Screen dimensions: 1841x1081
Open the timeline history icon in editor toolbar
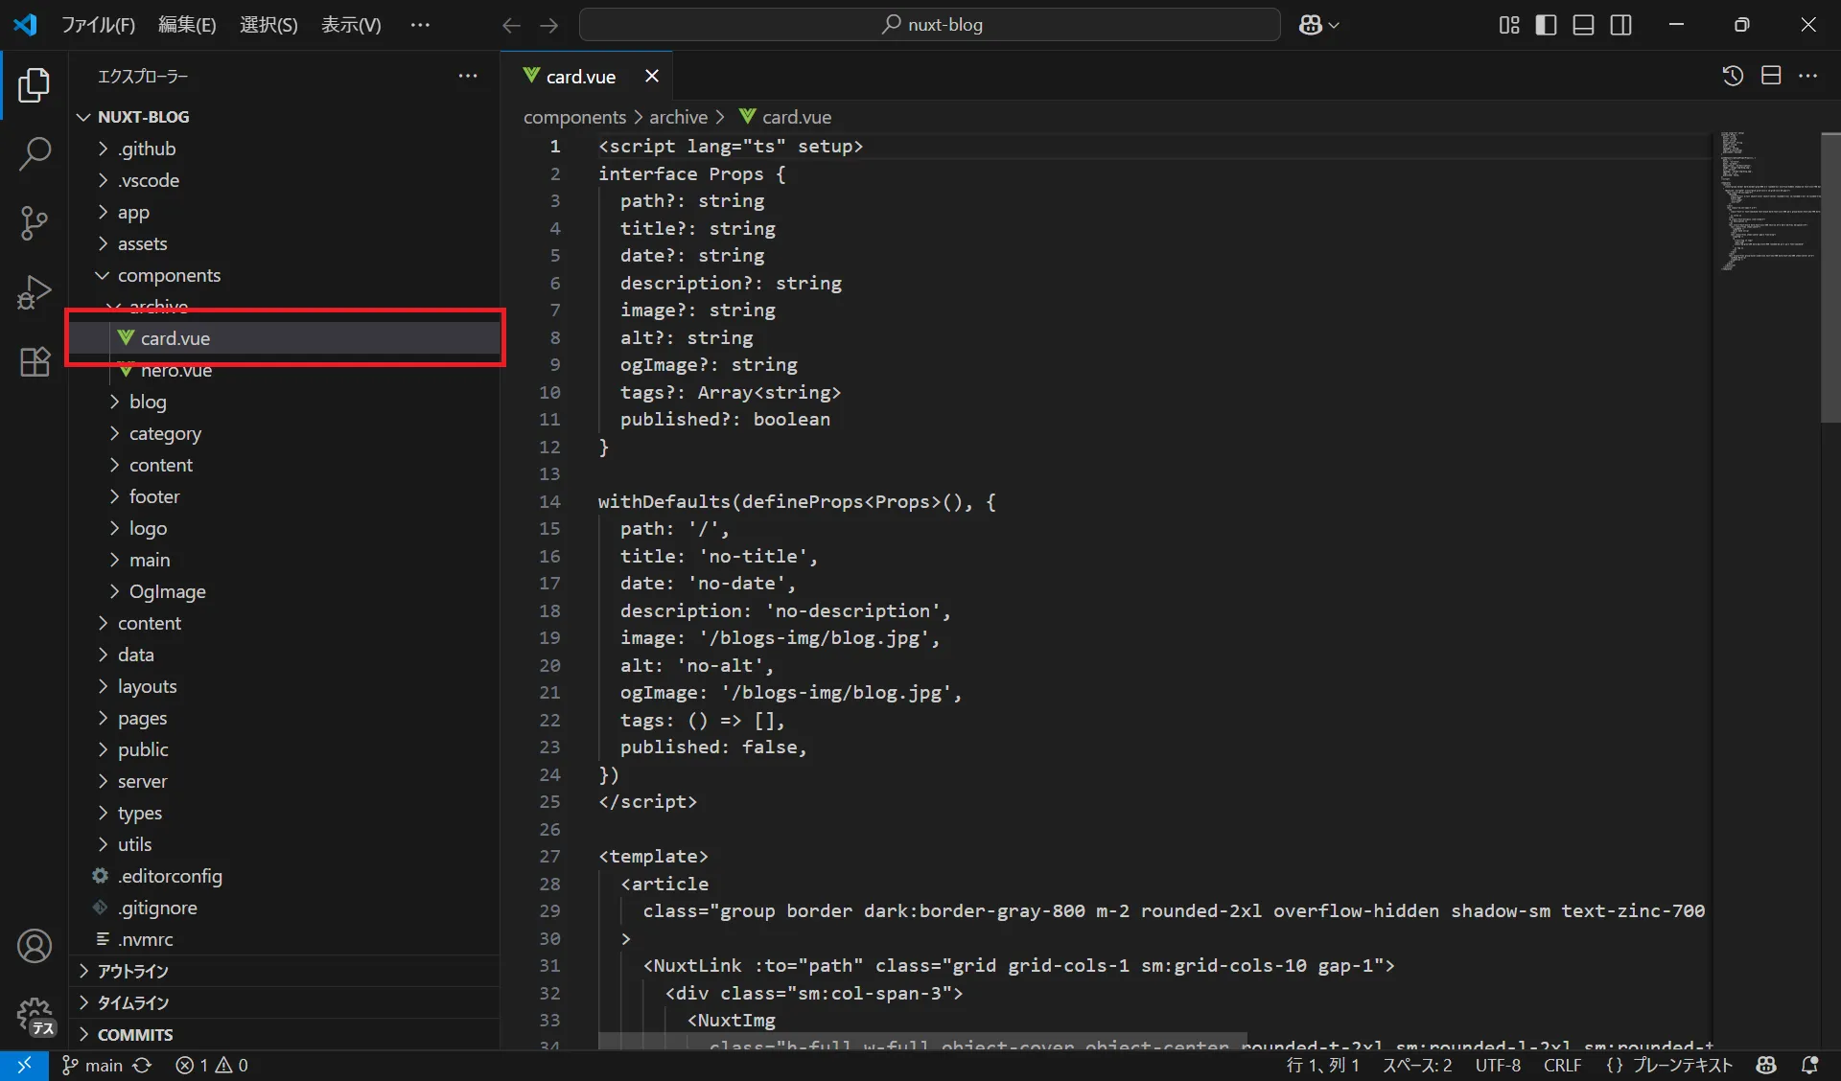(x=1733, y=76)
